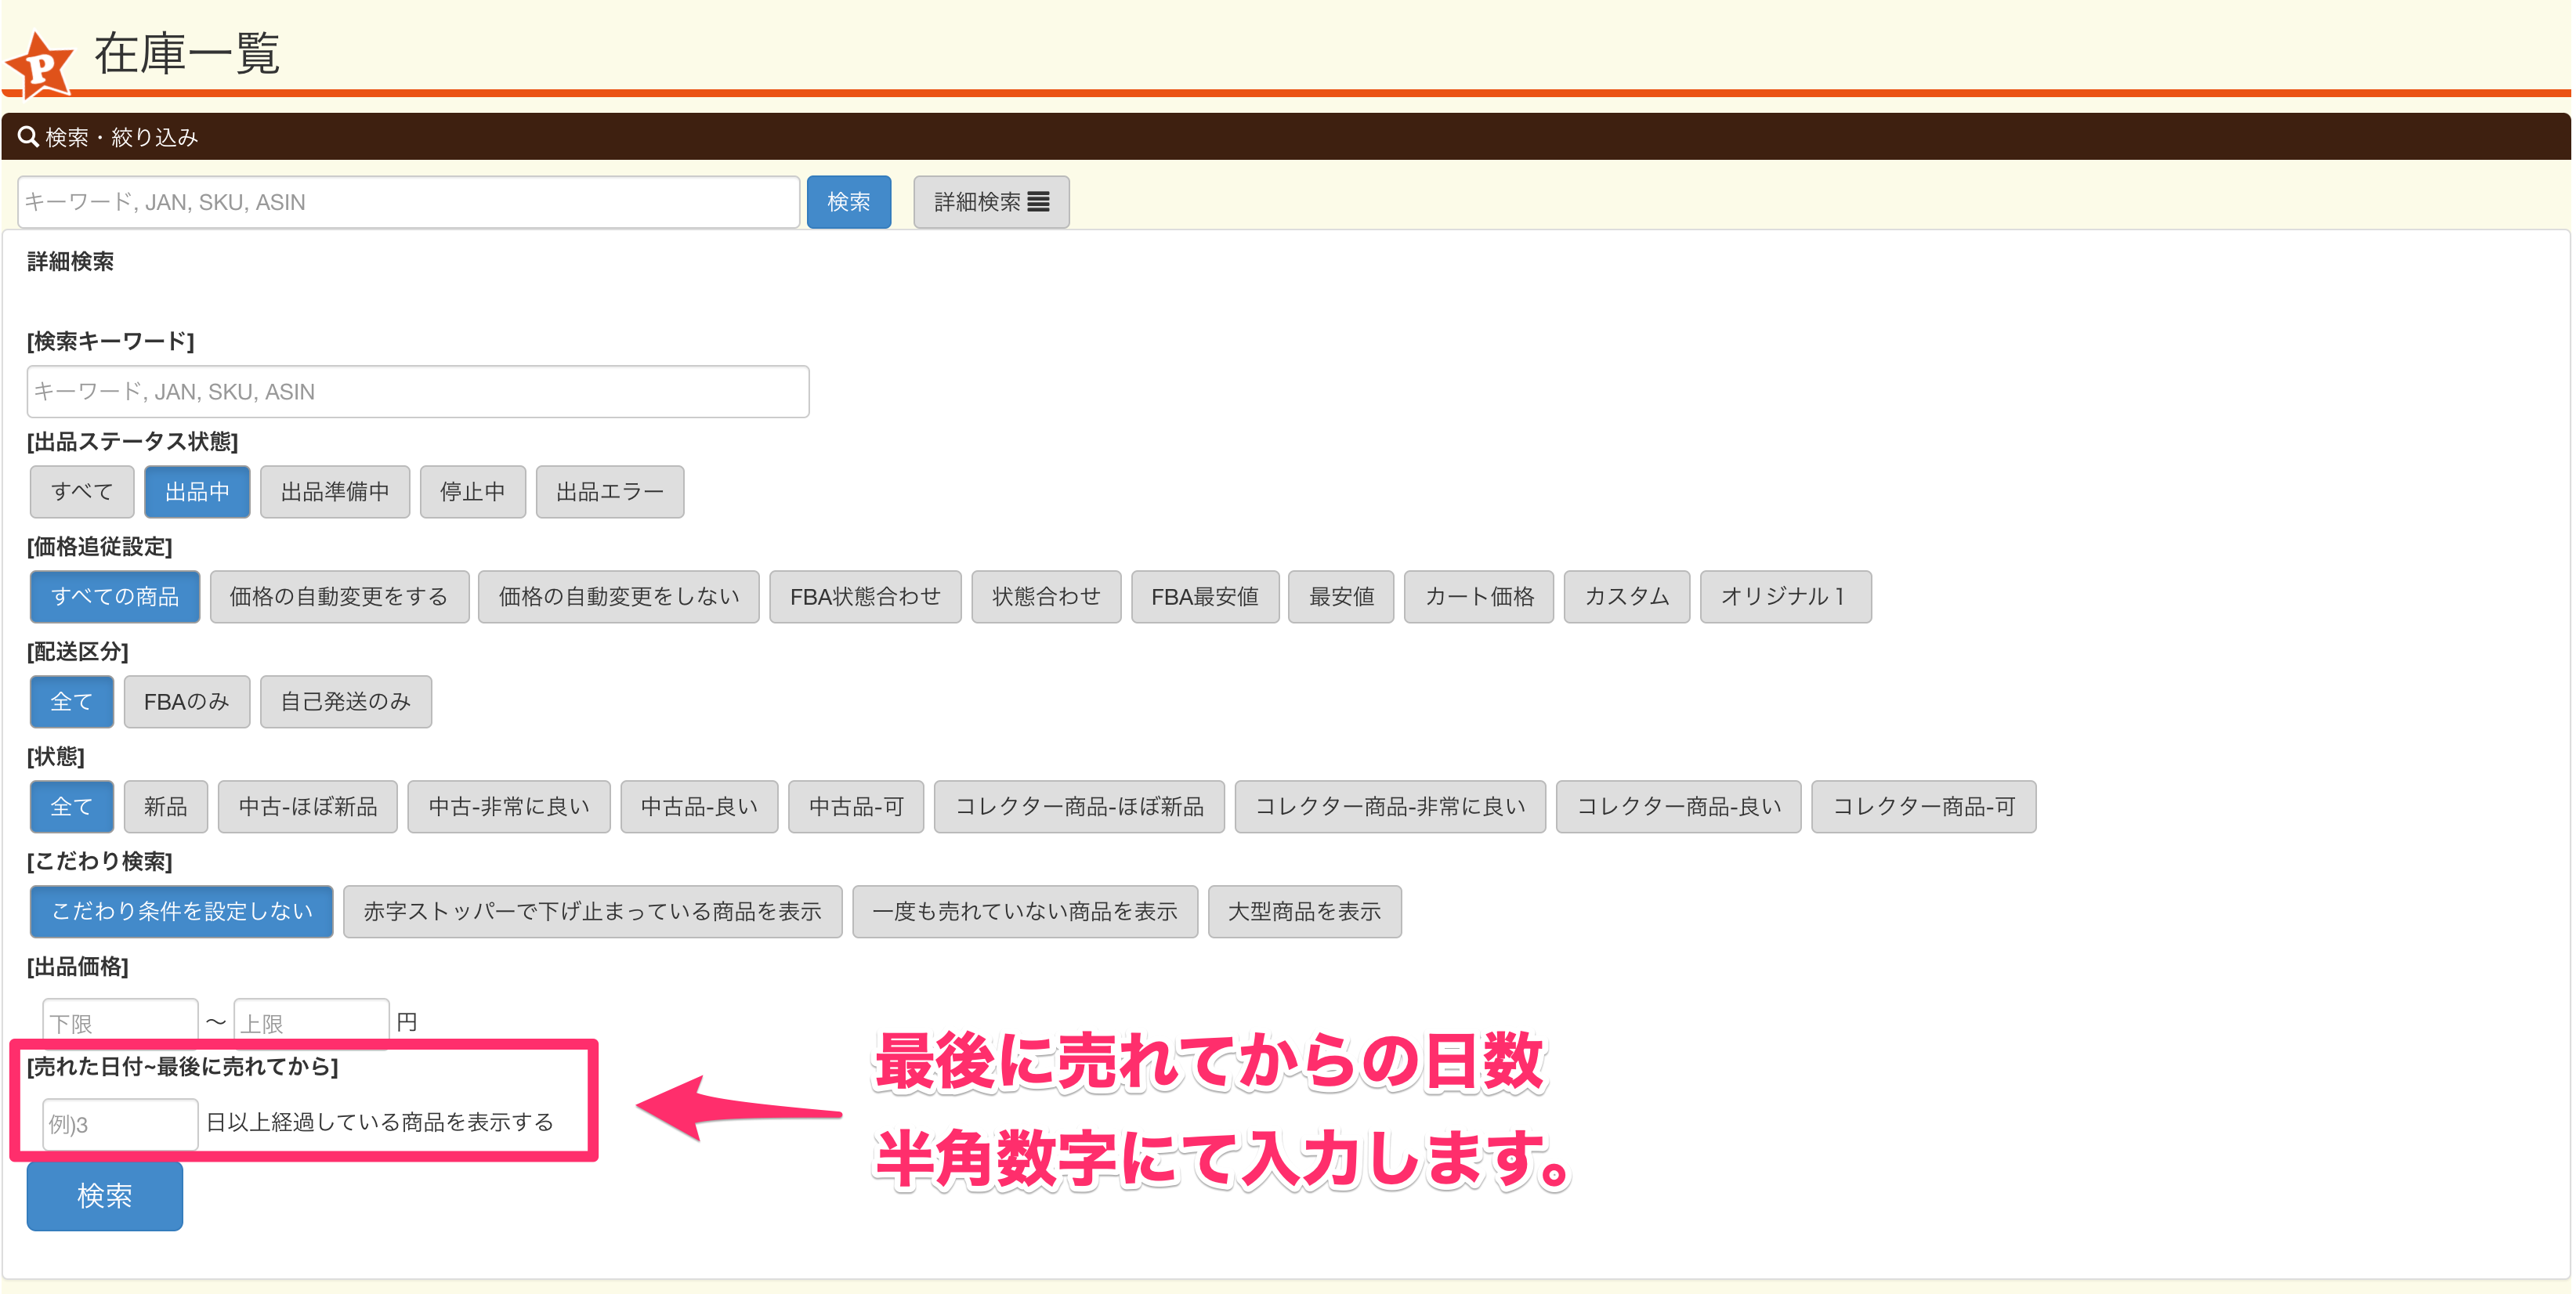The image size is (2576, 1294).
Task: Select FBAのみ shipping type
Action: coord(187,702)
